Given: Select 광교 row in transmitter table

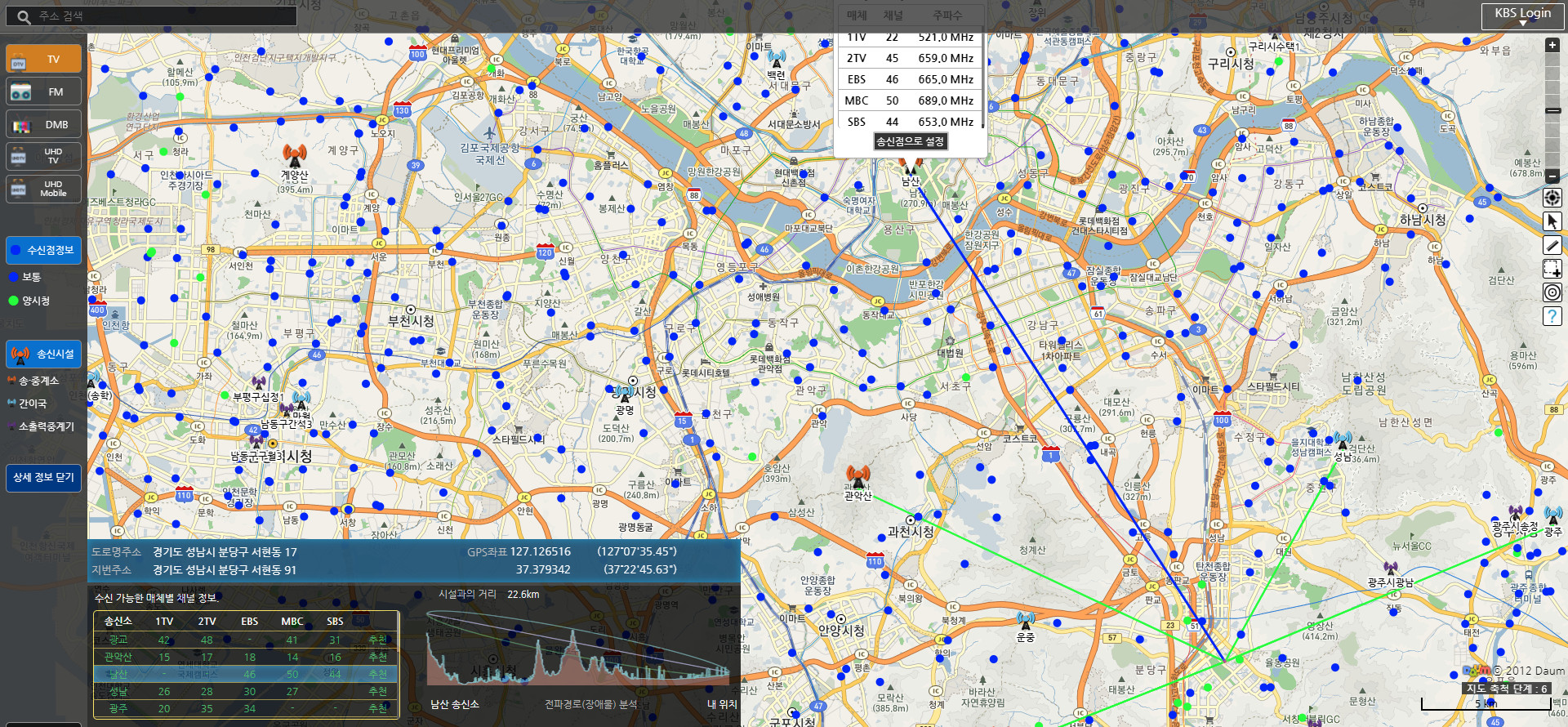Looking at the screenshot, I should pos(245,640).
